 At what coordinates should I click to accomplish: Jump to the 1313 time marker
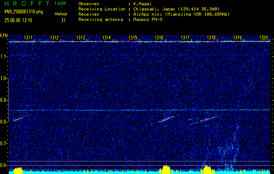pyautogui.click(x=81, y=37)
